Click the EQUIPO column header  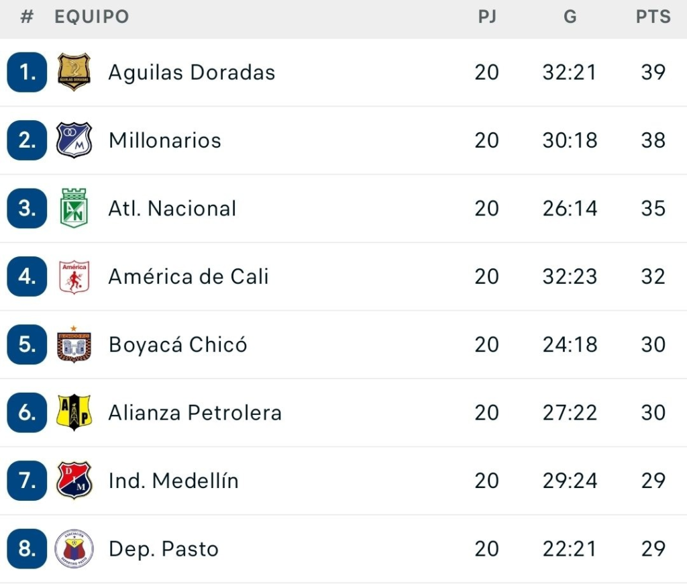92,17
